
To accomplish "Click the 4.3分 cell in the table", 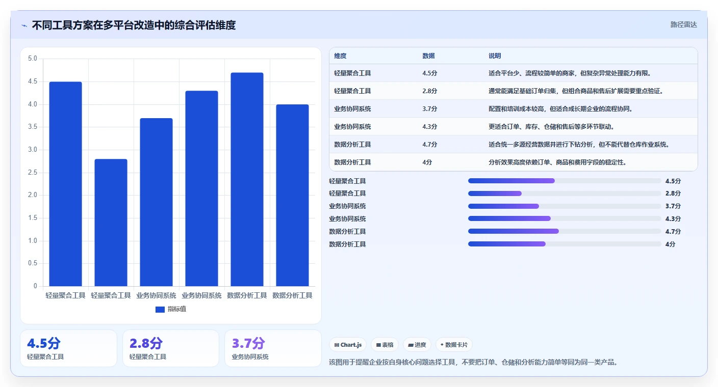I will pos(430,126).
